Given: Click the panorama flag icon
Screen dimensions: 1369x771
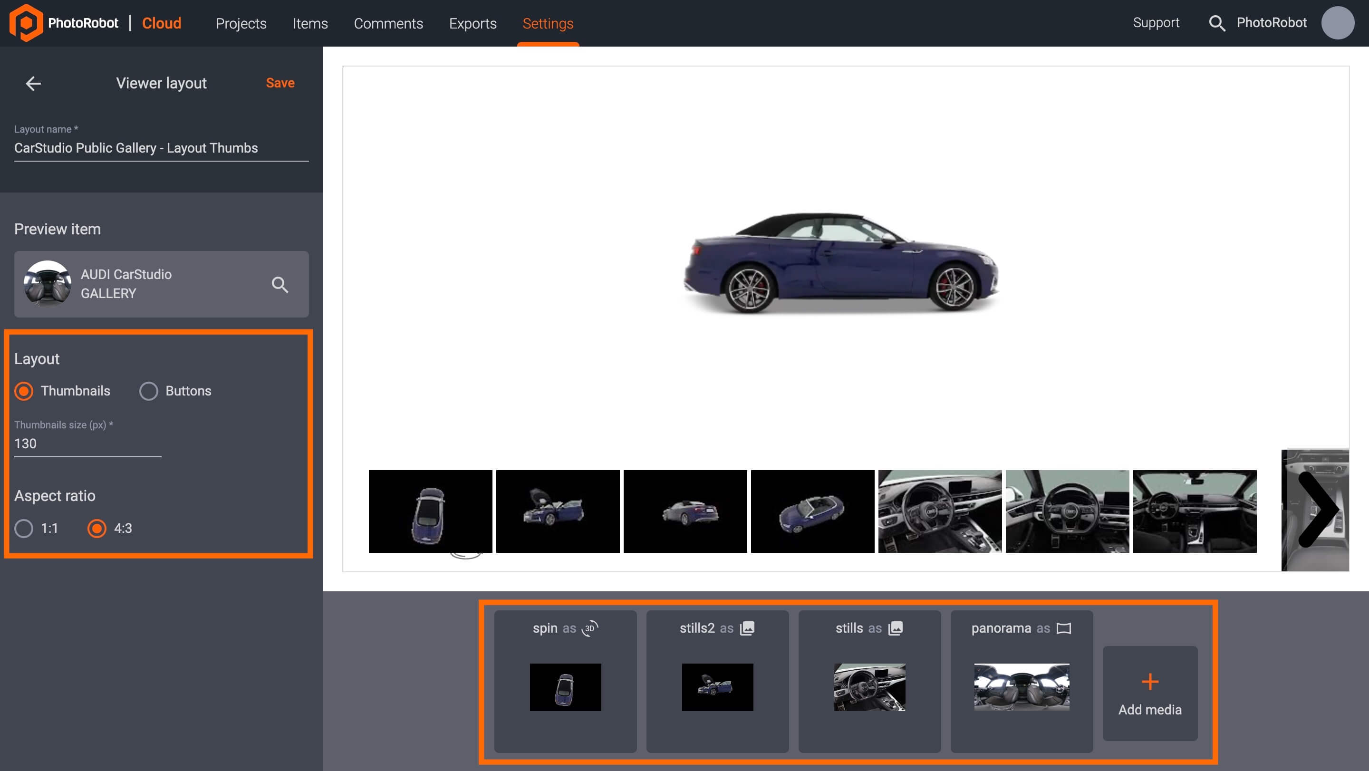Looking at the screenshot, I should (1064, 627).
